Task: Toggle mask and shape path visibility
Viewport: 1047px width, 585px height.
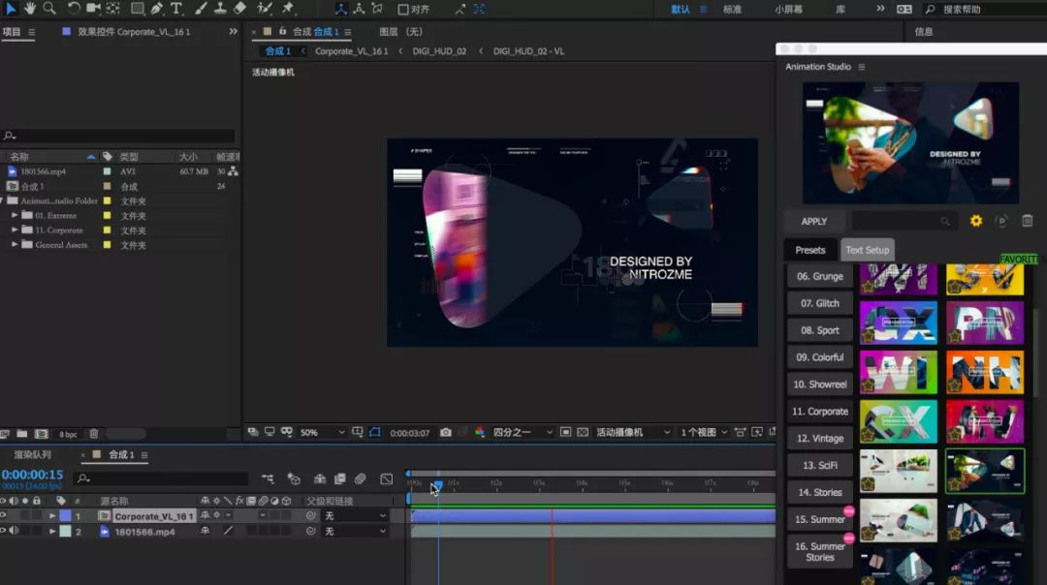Action: pyautogui.click(x=374, y=432)
